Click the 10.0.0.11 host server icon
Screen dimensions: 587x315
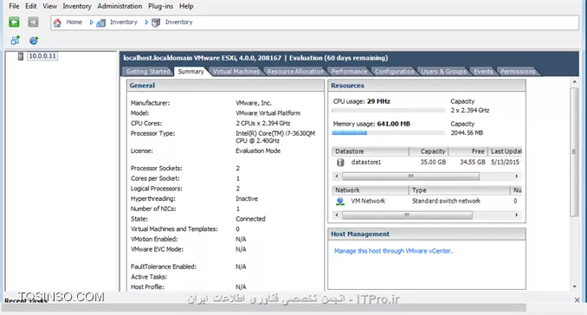tap(21, 56)
